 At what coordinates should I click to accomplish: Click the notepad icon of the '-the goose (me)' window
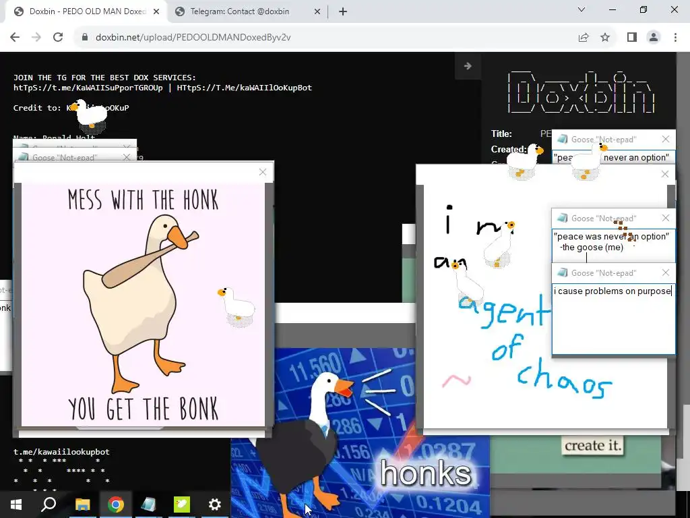561,218
